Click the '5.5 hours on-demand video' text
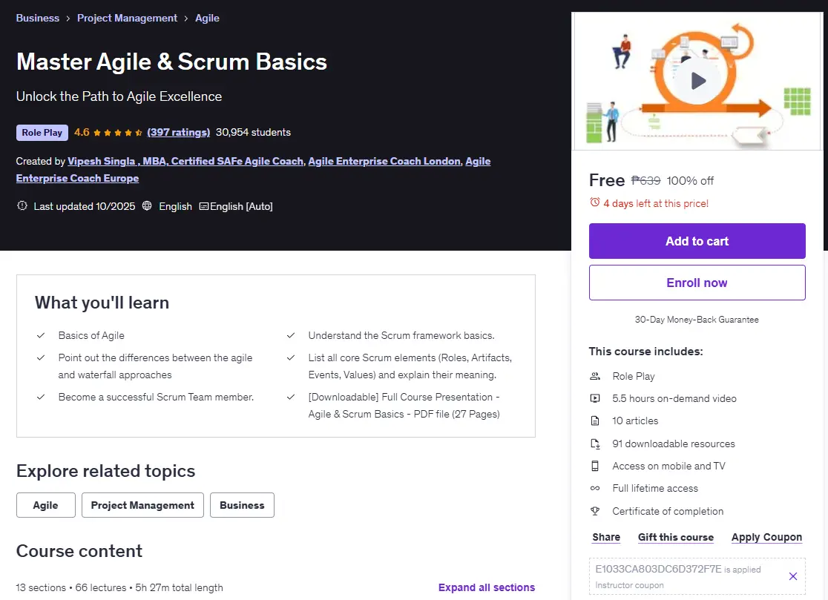This screenshot has width=828, height=600. [x=674, y=398]
